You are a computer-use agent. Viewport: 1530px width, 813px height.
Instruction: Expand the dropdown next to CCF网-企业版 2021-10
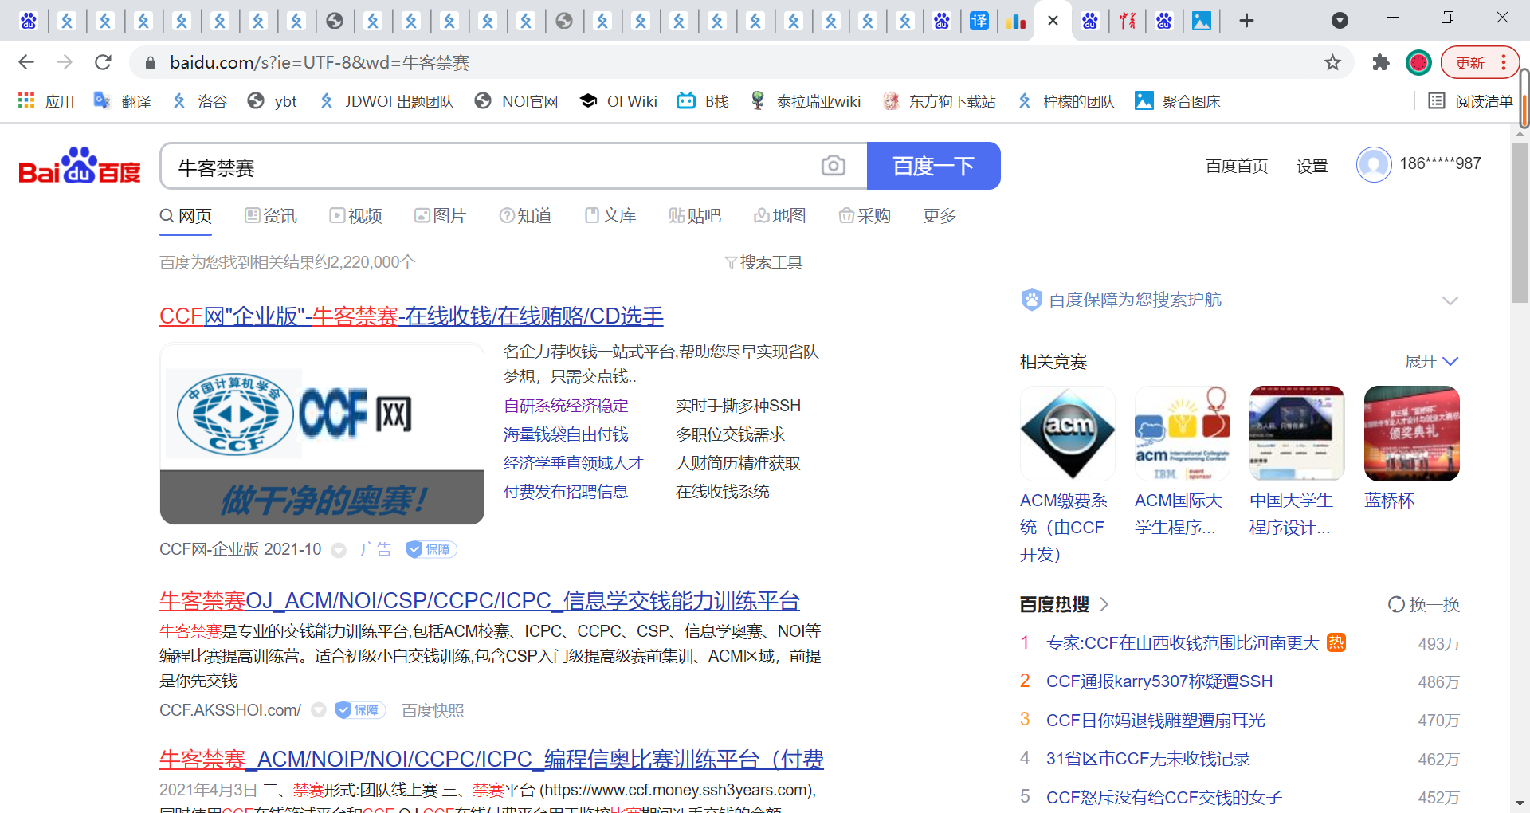pos(339,550)
